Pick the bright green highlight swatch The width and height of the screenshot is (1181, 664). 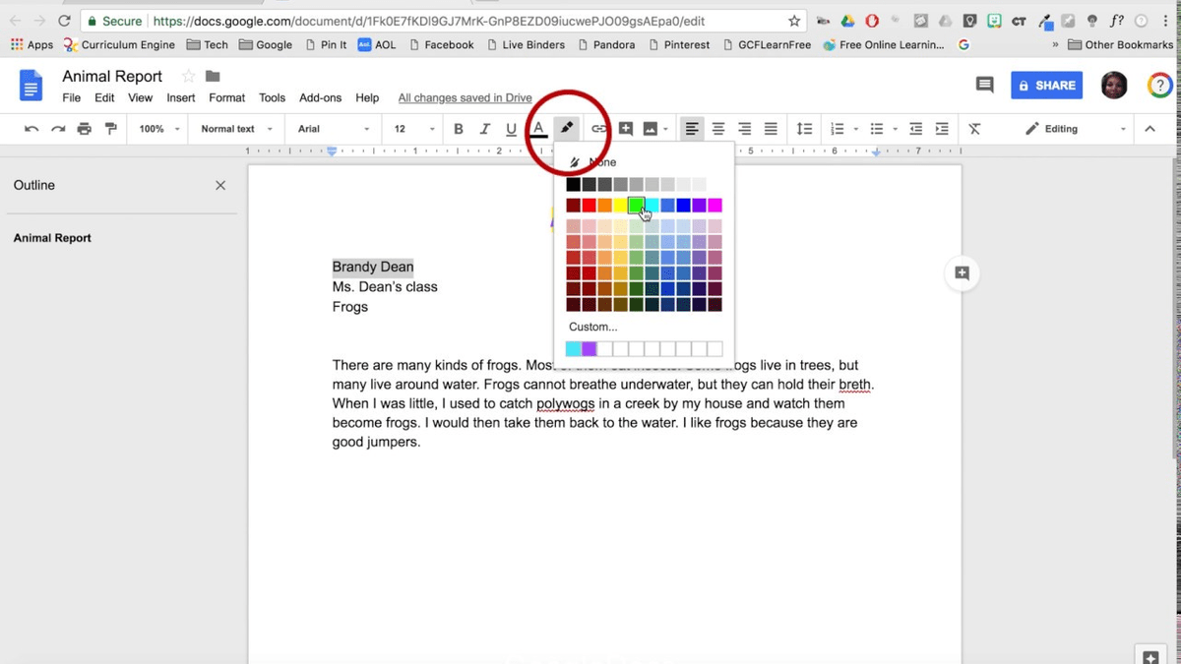tap(636, 205)
